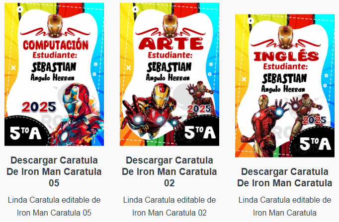Click the '5to A' badge on Arte cover
Screen dimensions: 339x222
point(200,132)
